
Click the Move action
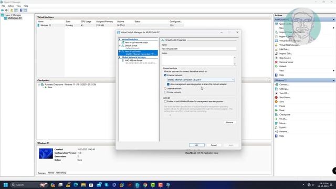282,123
